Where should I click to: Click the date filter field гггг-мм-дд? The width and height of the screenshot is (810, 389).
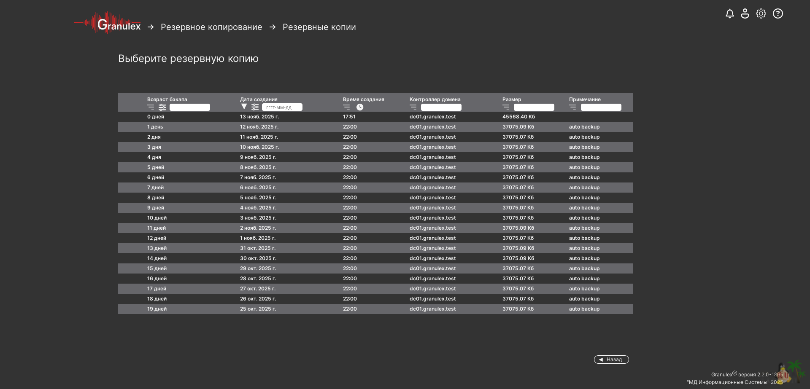tap(282, 107)
